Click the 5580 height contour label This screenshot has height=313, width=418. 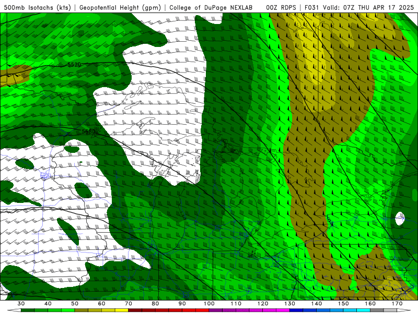[88, 131]
